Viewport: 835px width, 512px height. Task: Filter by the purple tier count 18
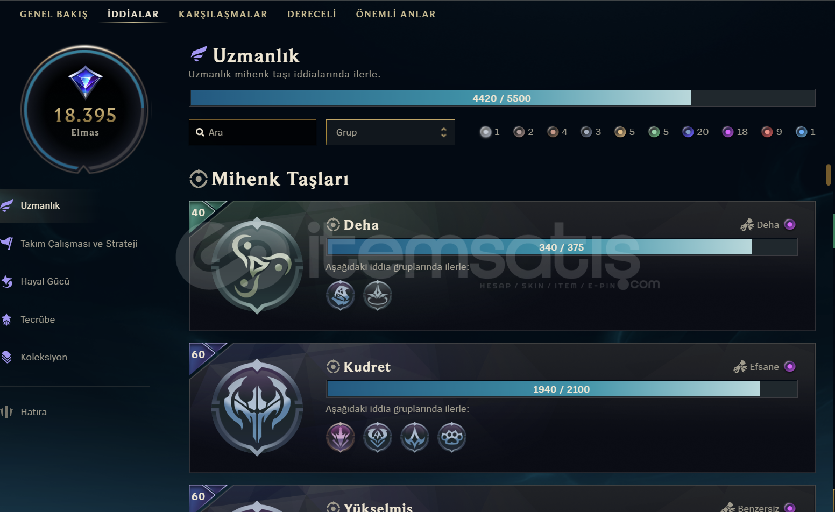pyautogui.click(x=735, y=132)
